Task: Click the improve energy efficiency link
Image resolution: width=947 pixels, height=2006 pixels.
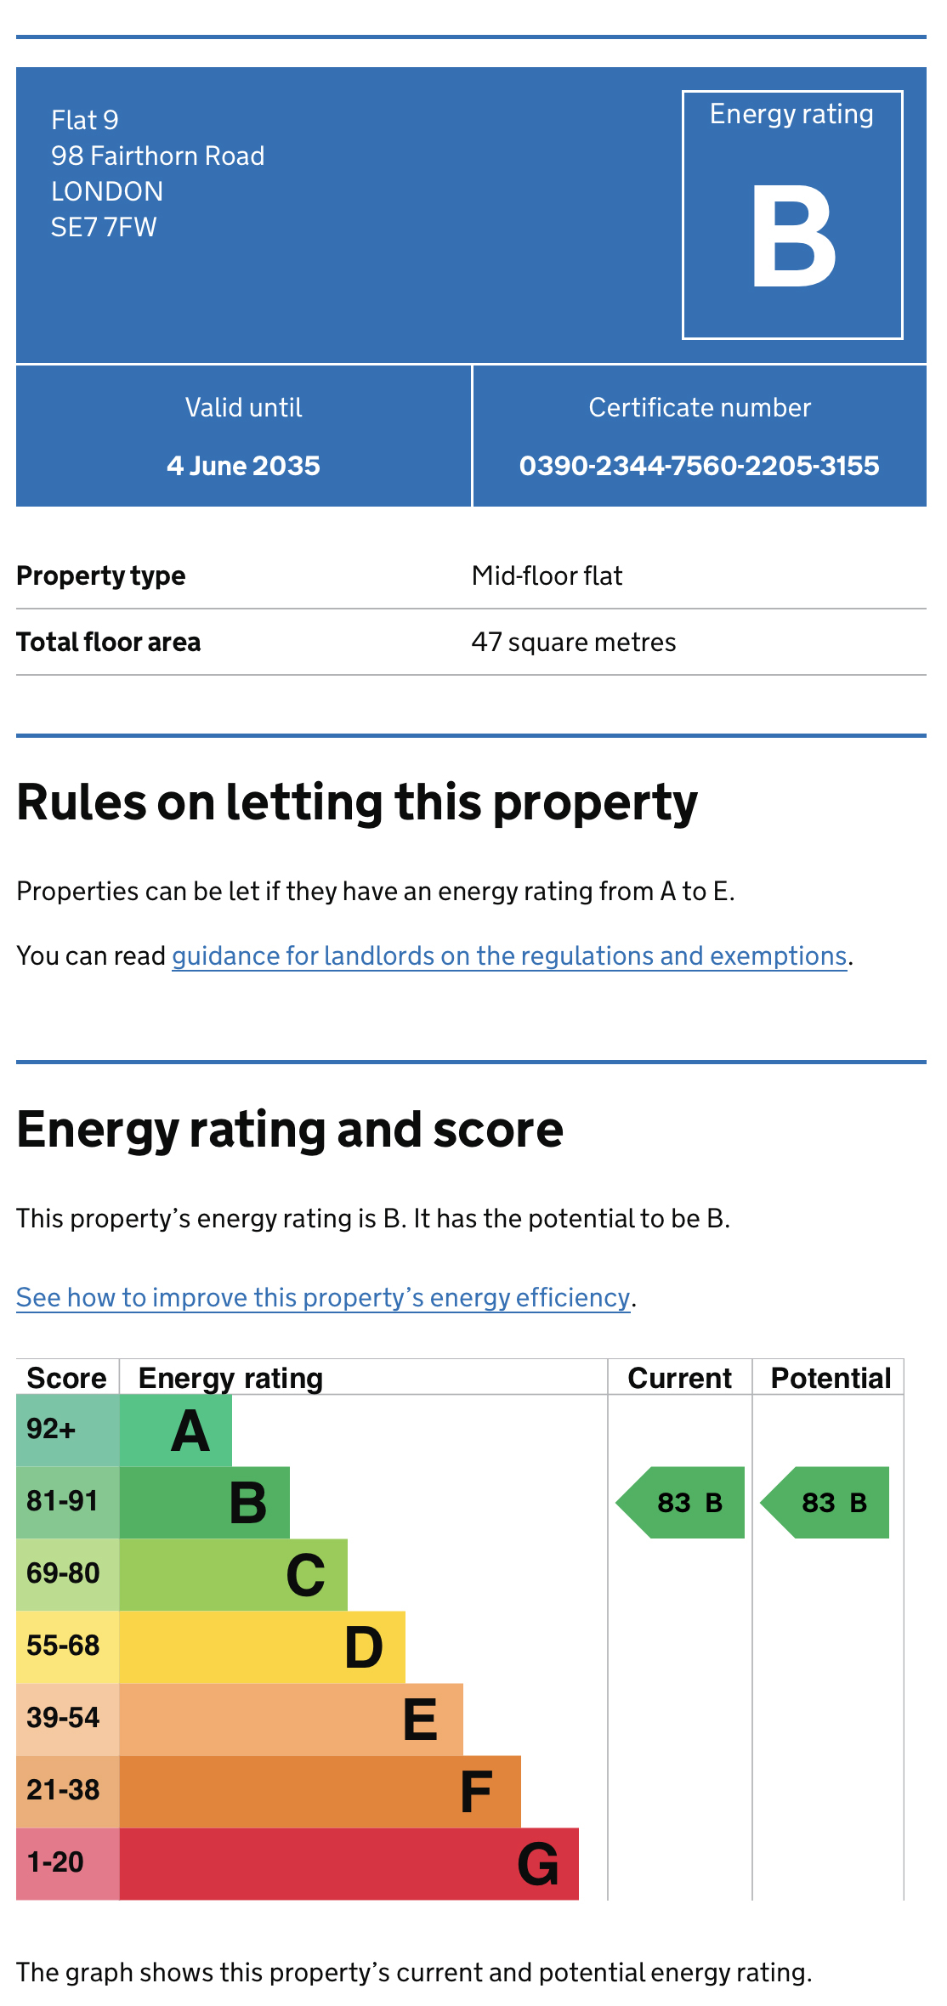Action: [323, 1298]
